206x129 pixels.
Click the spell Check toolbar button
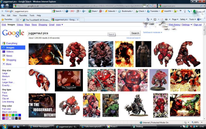tap(140, 11)
